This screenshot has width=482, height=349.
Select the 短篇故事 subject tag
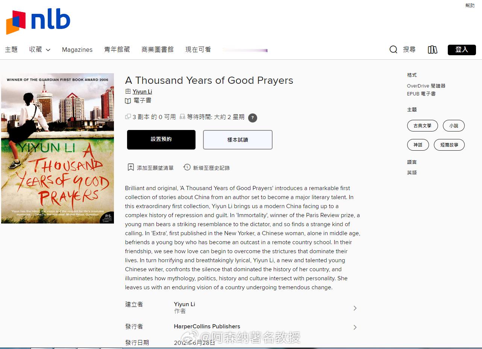(449, 145)
